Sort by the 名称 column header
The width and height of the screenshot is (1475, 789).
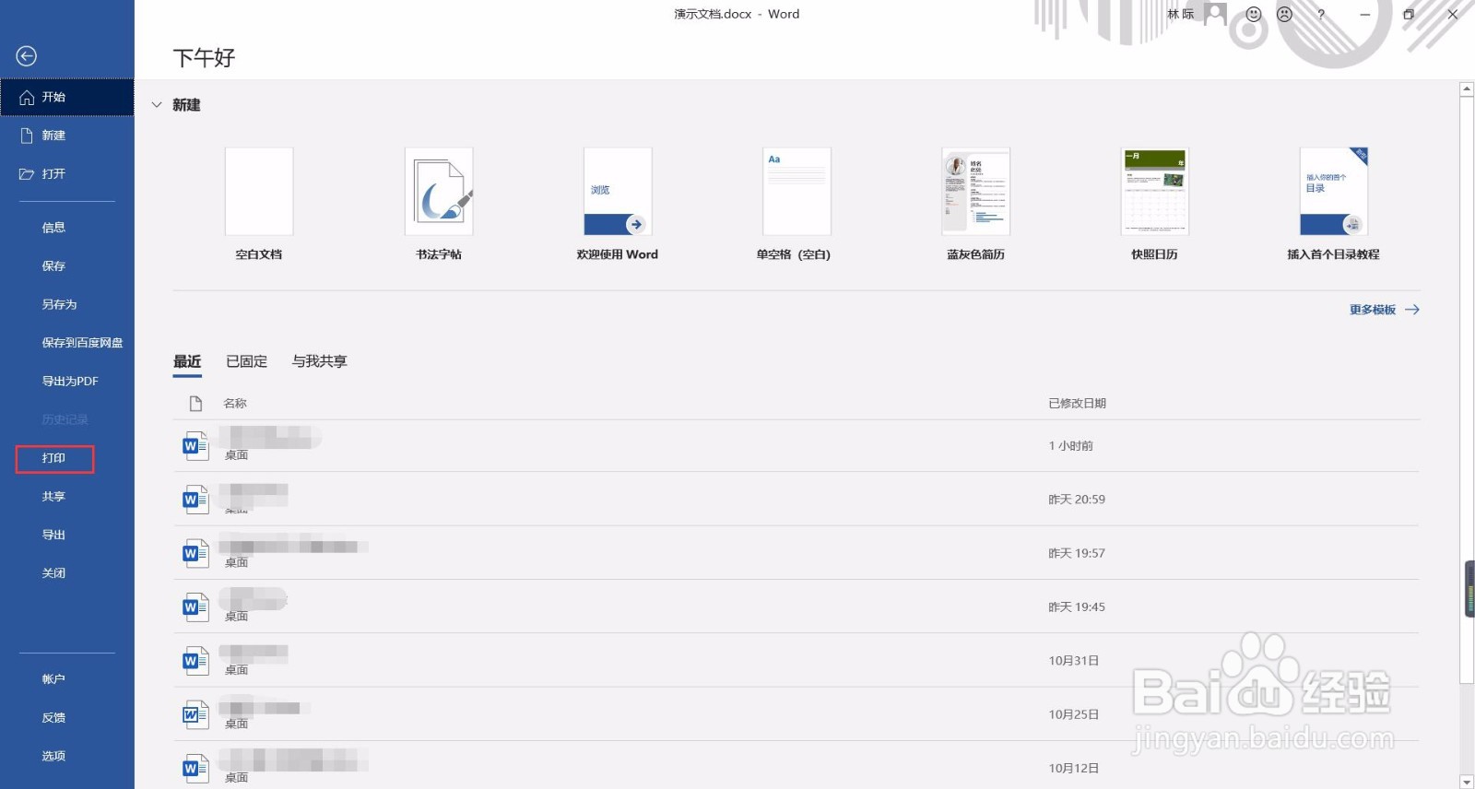tap(235, 404)
